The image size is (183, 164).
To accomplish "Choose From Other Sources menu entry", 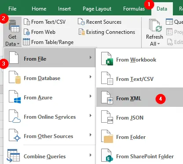I will (50, 135).
